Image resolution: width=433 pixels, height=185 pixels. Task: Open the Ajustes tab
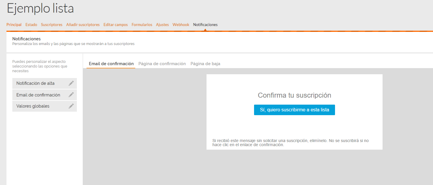(x=163, y=25)
